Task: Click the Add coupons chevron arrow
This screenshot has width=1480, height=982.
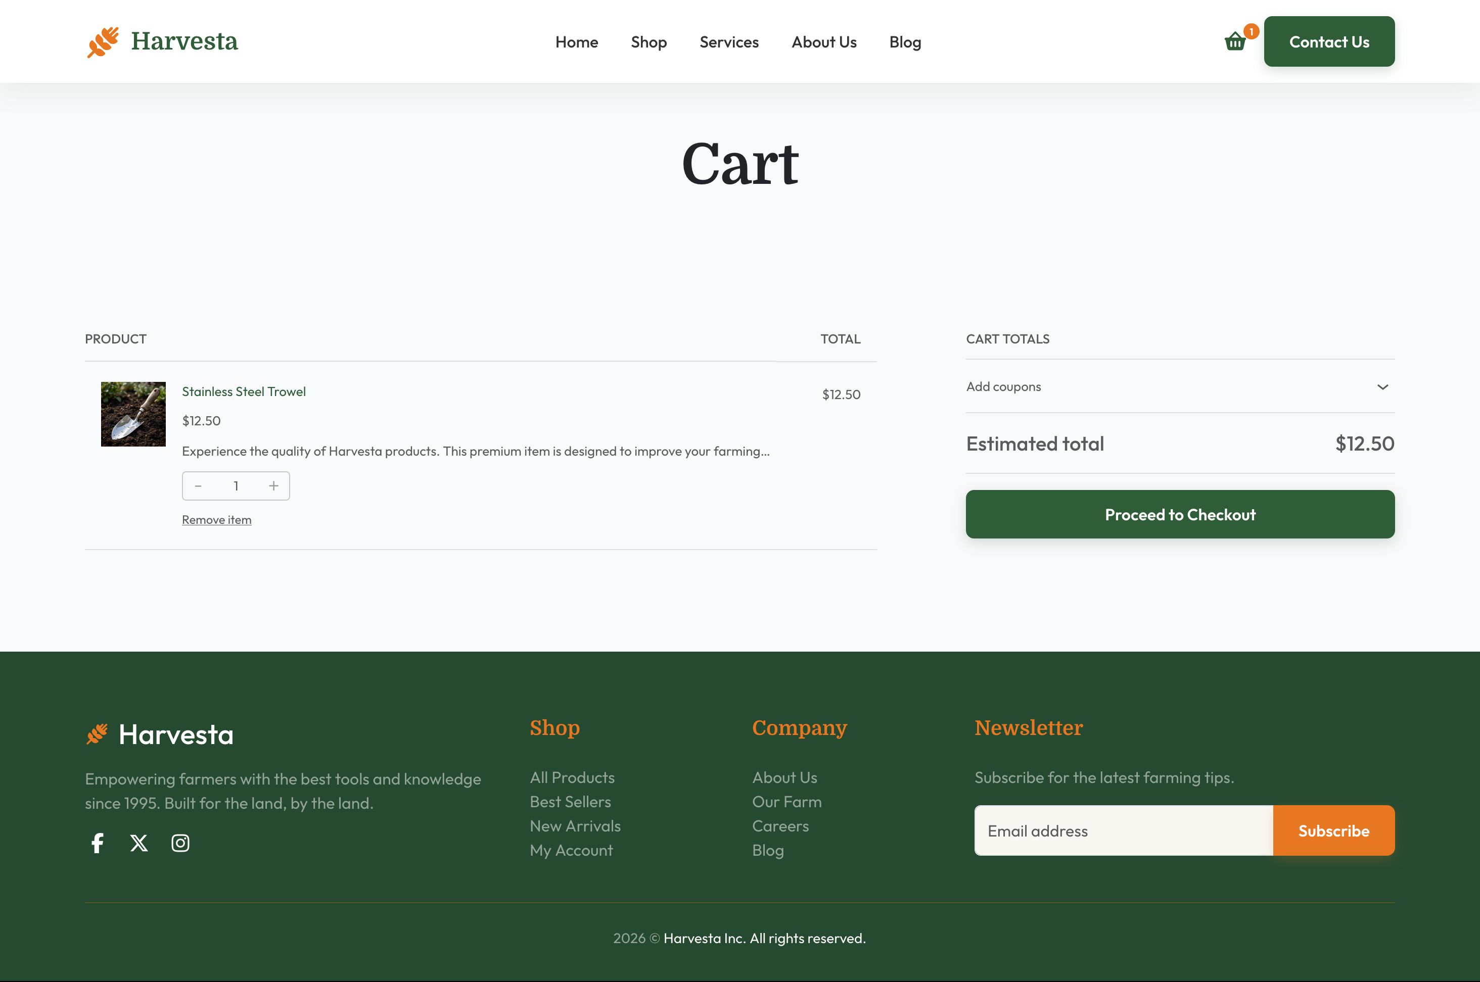Action: click(1382, 386)
